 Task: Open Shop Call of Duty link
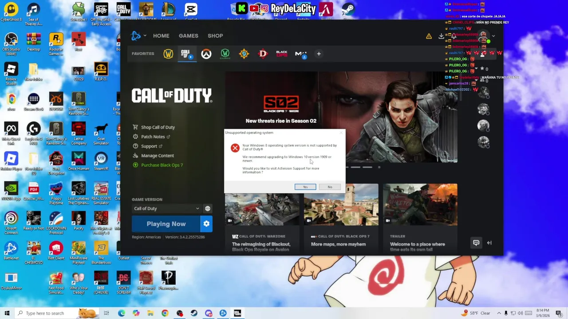tap(154, 127)
